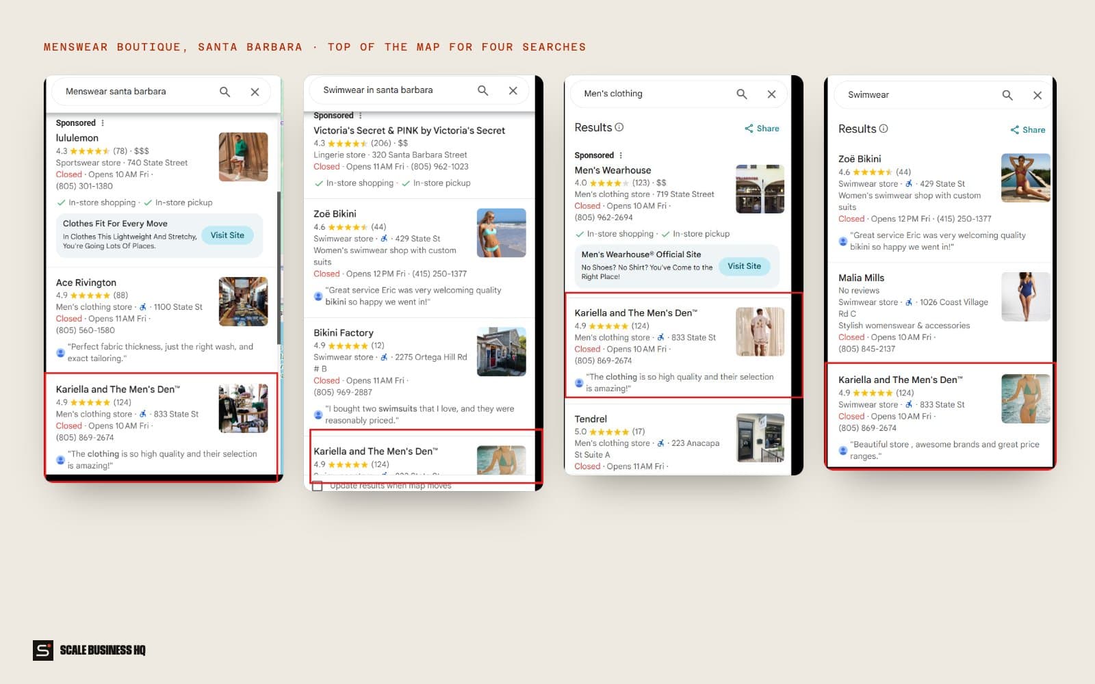The image size is (1095, 684).
Task: Open the Tendrel listing title
Action: [x=591, y=419]
